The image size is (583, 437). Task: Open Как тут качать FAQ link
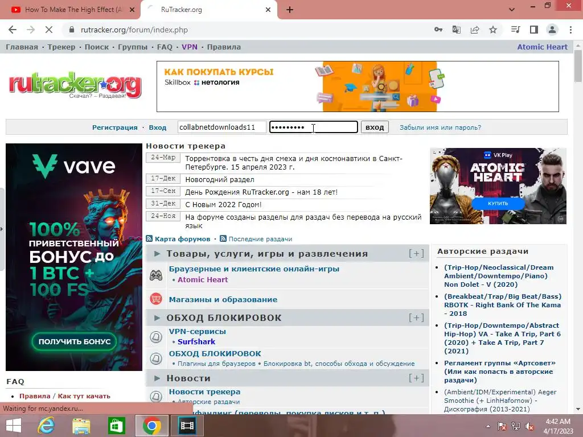click(x=84, y=396)
